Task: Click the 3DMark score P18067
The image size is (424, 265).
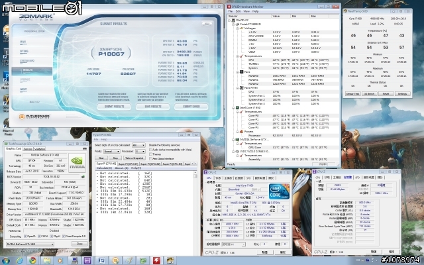Action: pyautogui.click(x=111, y=54)
